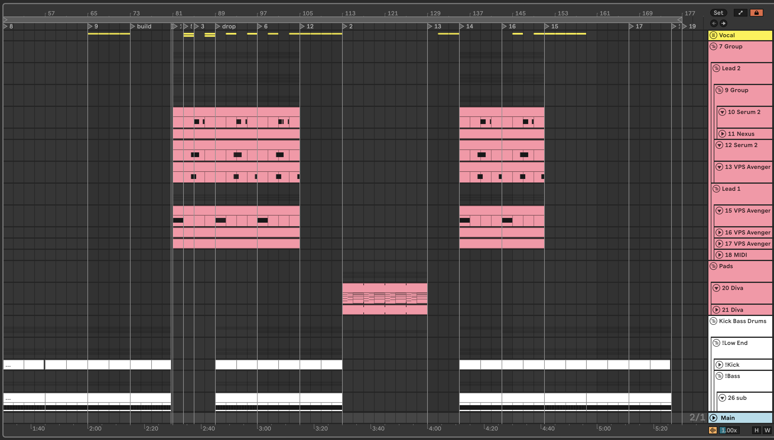Image resolution: width=774 pixels, height=440 pixels.
Task: Unfold the 11 Nexus track
Action: [x=722, y=133]
